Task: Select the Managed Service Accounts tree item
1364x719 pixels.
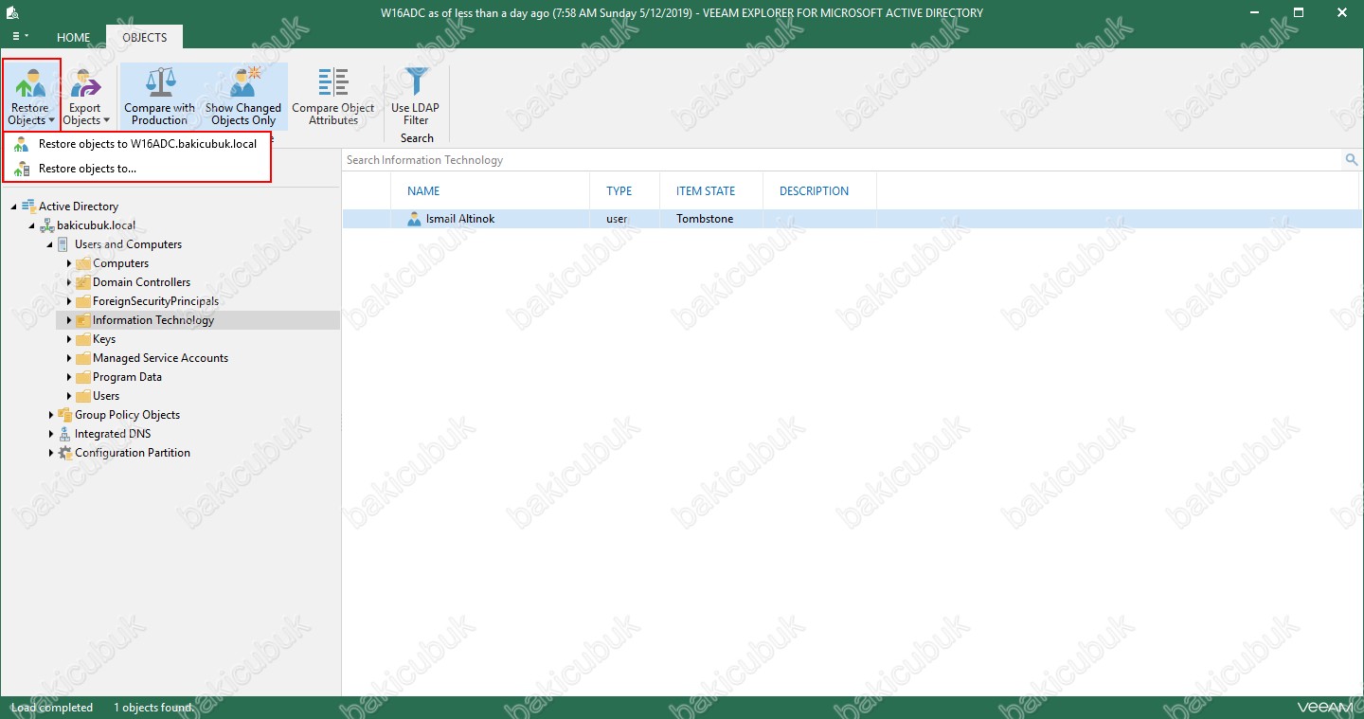Action: 160,358
